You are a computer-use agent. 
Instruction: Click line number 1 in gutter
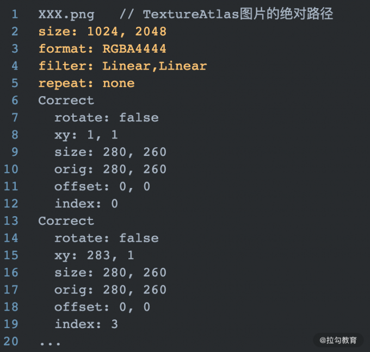pos(15,14)
